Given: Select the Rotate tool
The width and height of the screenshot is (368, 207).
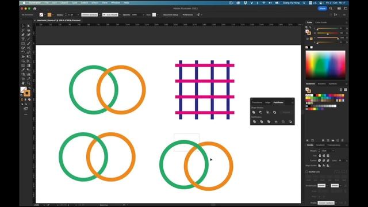Looking at the screenshot, I should click(23, 52).
